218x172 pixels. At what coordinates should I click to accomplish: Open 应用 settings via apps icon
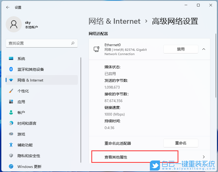[x=11, y=102]
